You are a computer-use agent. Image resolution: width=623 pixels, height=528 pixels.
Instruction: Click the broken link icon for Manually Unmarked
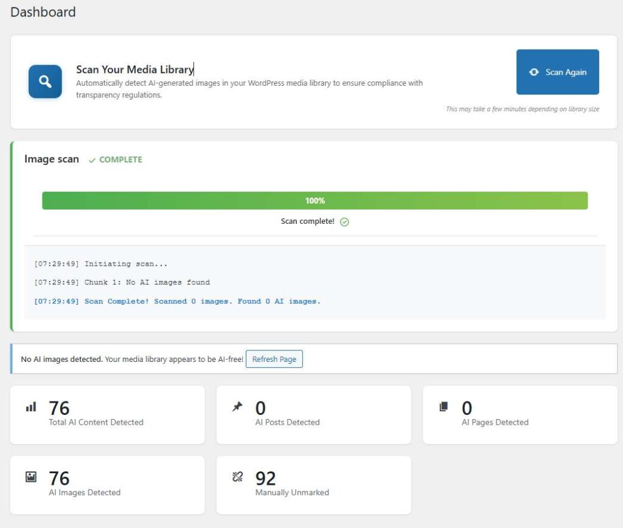pos(237,478)
